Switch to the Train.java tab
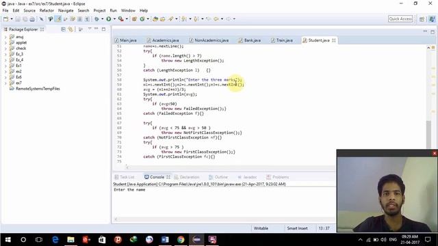The image size is (438, 246). (281, 40)
